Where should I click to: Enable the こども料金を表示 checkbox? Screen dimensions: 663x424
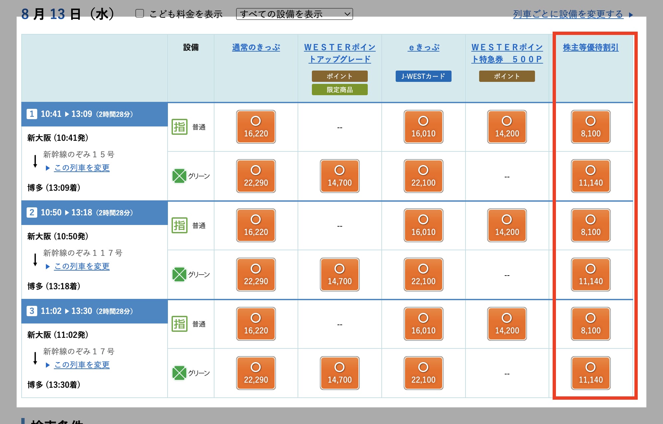(x=140, y=14)
